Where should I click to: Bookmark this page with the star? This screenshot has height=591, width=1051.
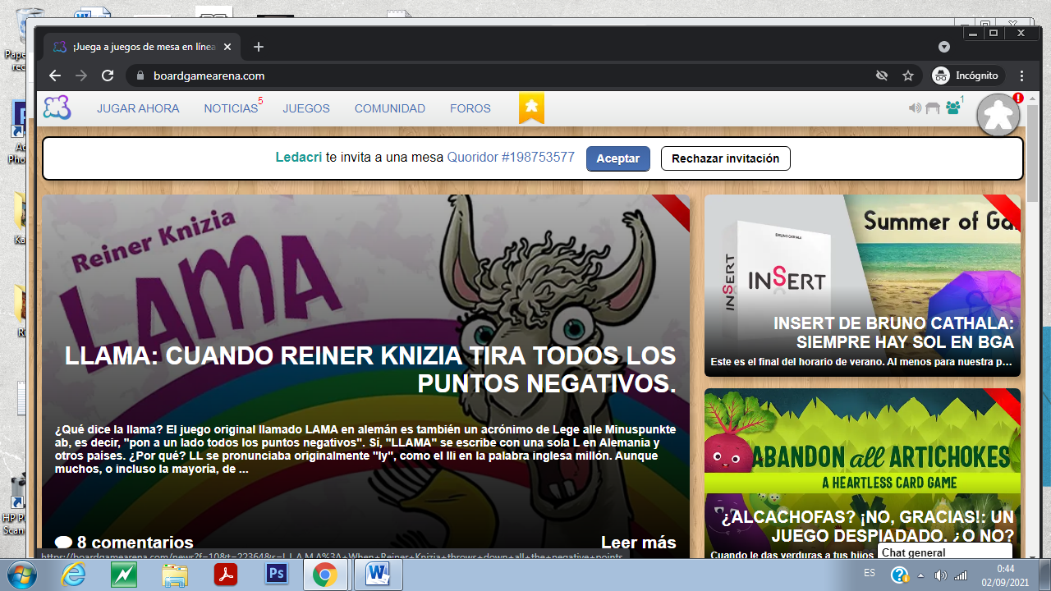[908, 76]
